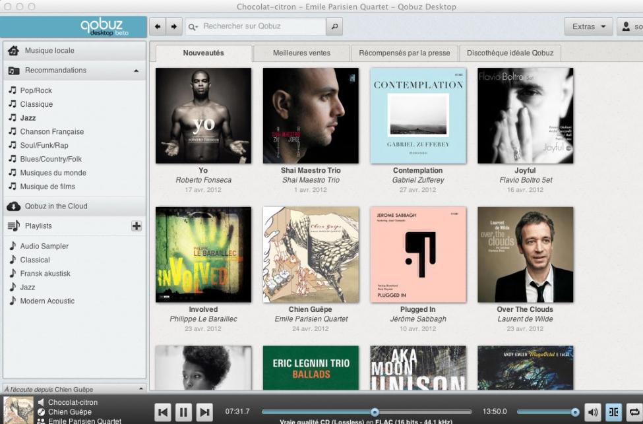Open the search options magnifier dropdown
643x424 pixels.
point(193,27)
